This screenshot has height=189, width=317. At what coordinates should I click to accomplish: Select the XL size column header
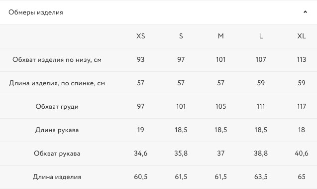pos(302,36)
